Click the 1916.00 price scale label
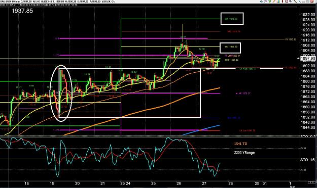This screenshot has width=317, height=188. pyautogui.click(x=308, y=35)
